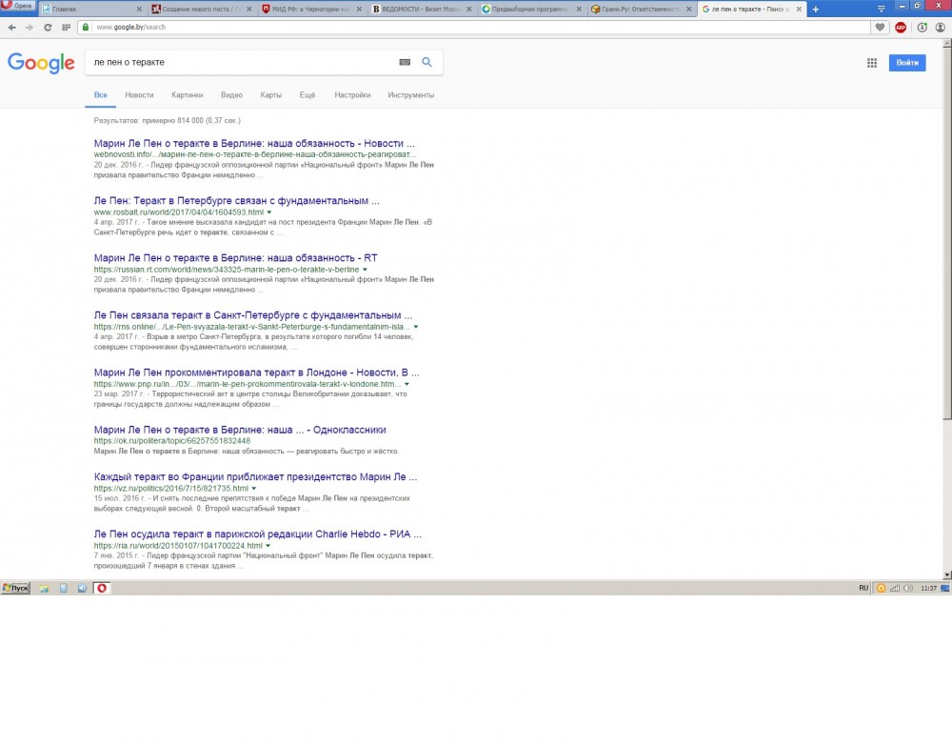
Task: Open rns.online result about Санкт-Петербург
Action: [253, 315]
